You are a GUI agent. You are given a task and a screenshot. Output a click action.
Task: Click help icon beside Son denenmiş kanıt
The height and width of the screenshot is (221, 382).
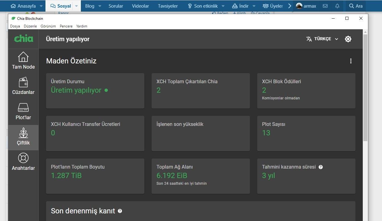tap(120, 211)
